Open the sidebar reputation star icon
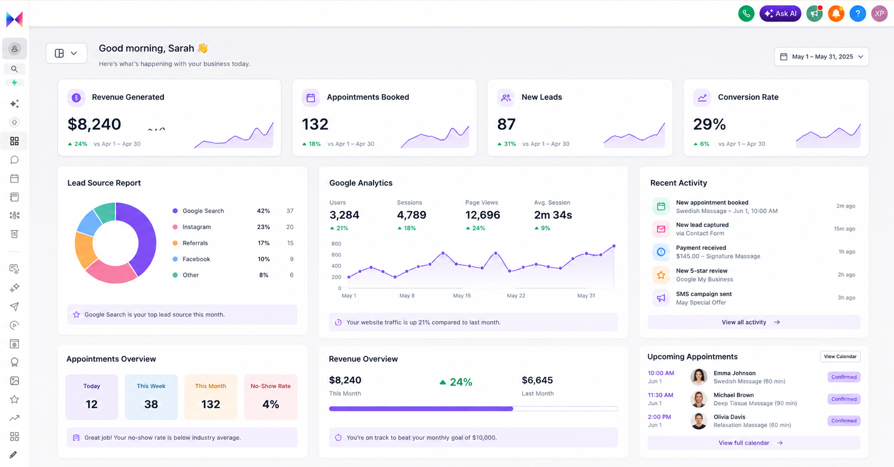This screenshot has width=894, height=467. tap(14, 399)
